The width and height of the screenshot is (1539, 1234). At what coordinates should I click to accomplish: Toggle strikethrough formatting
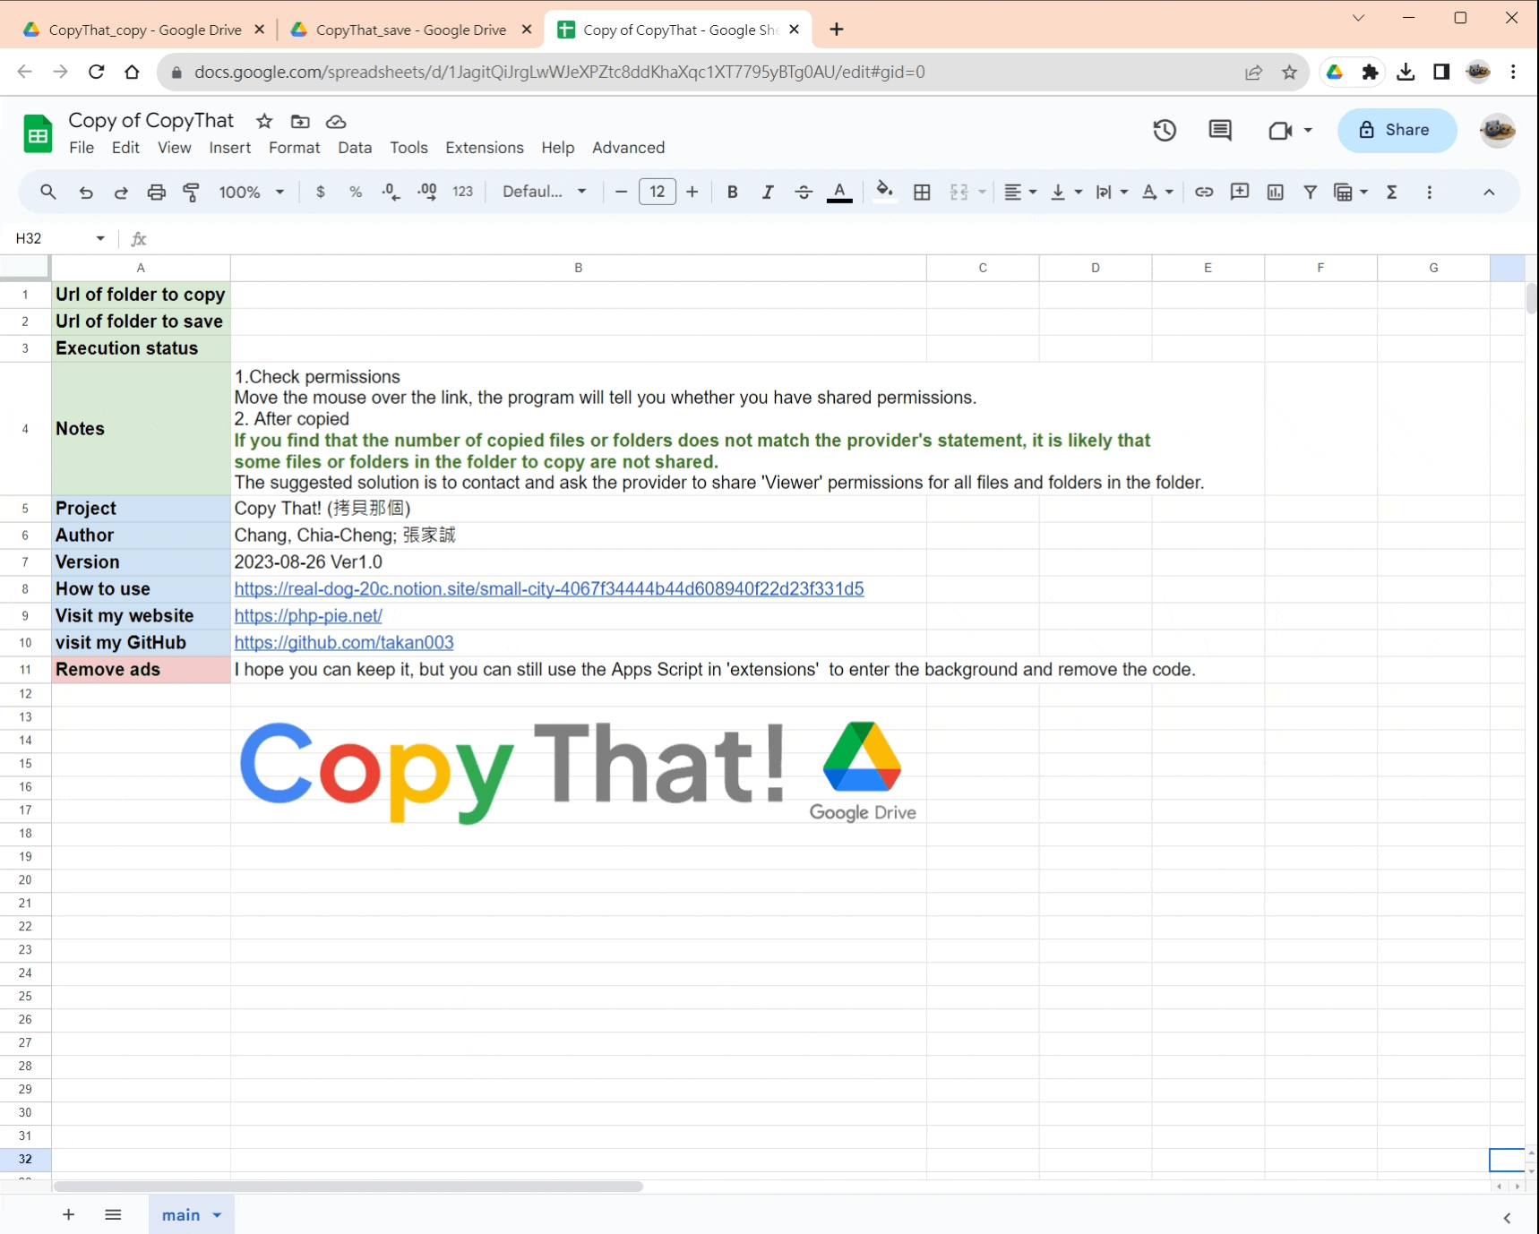tap(804, 192)
